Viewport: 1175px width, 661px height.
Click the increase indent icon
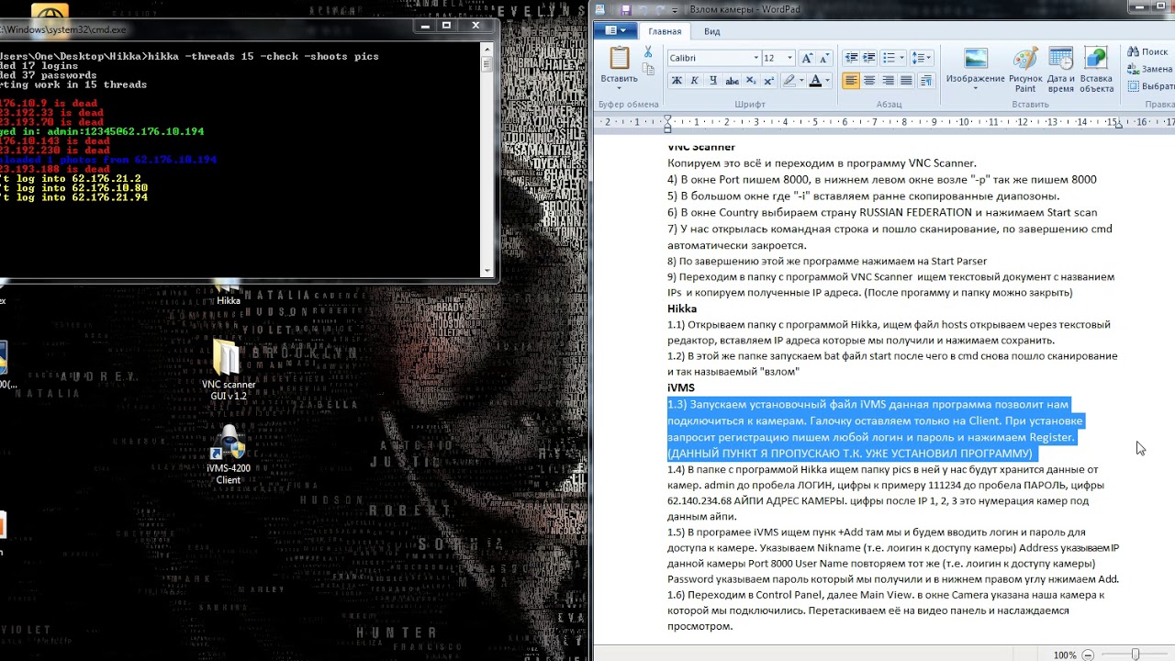[x=869, y=58]
